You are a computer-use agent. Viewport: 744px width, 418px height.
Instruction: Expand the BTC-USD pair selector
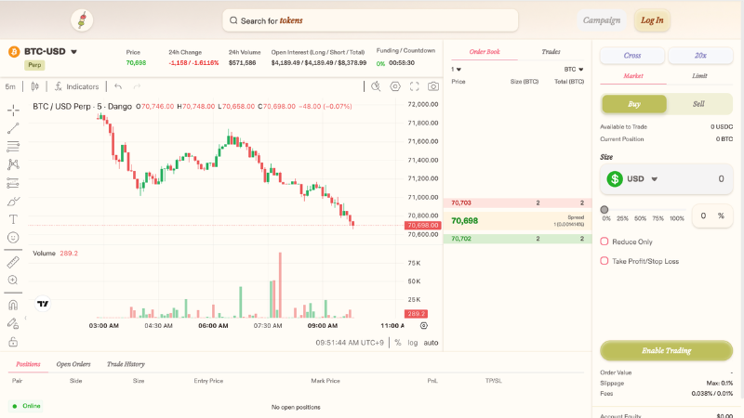click(x=74, y=52)
